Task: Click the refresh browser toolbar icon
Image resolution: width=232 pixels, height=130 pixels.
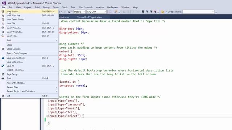Action: 69,12
